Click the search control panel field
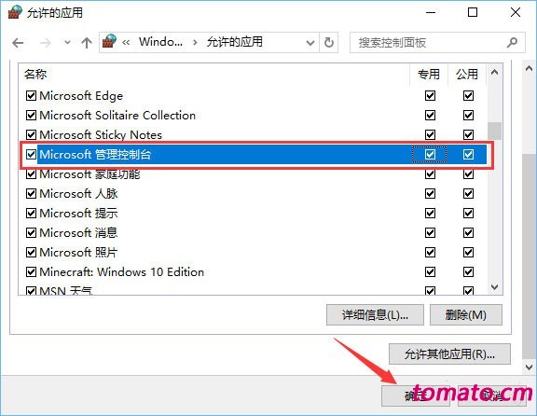This screenshot has width=537, height=416. [x=437, y=43]
